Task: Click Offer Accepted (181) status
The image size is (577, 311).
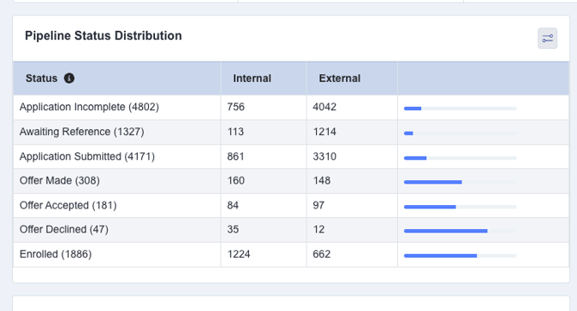Action: click(68, 205)
